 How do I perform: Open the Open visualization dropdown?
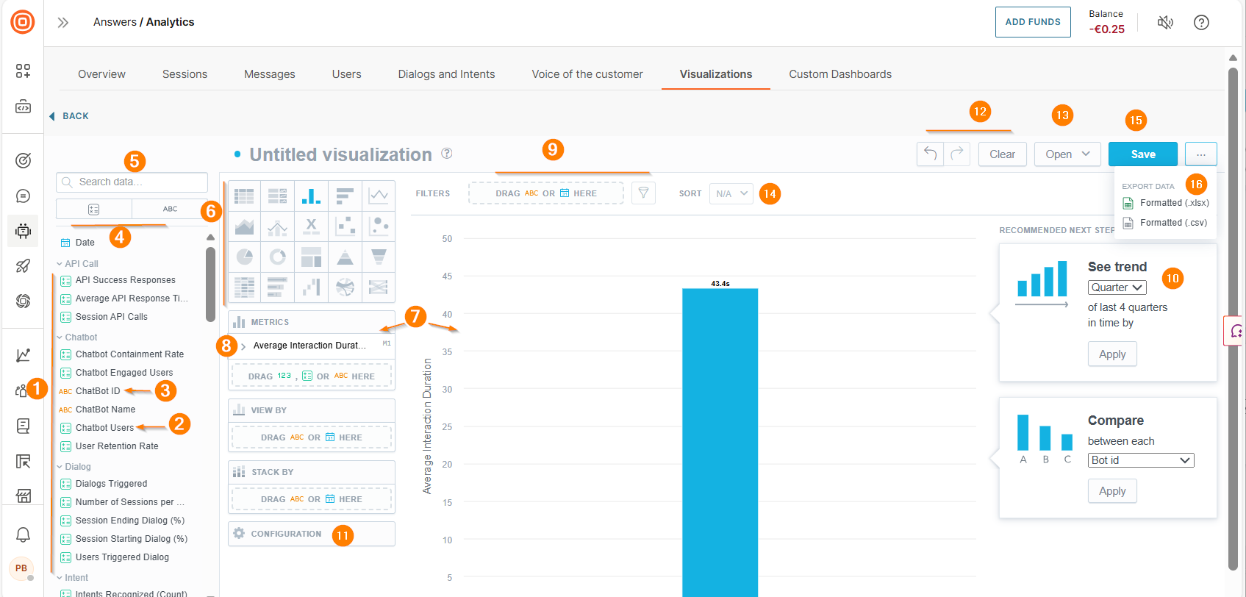(x=1067, y=154)
